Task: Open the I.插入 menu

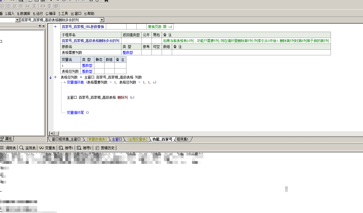Action: 10,13
